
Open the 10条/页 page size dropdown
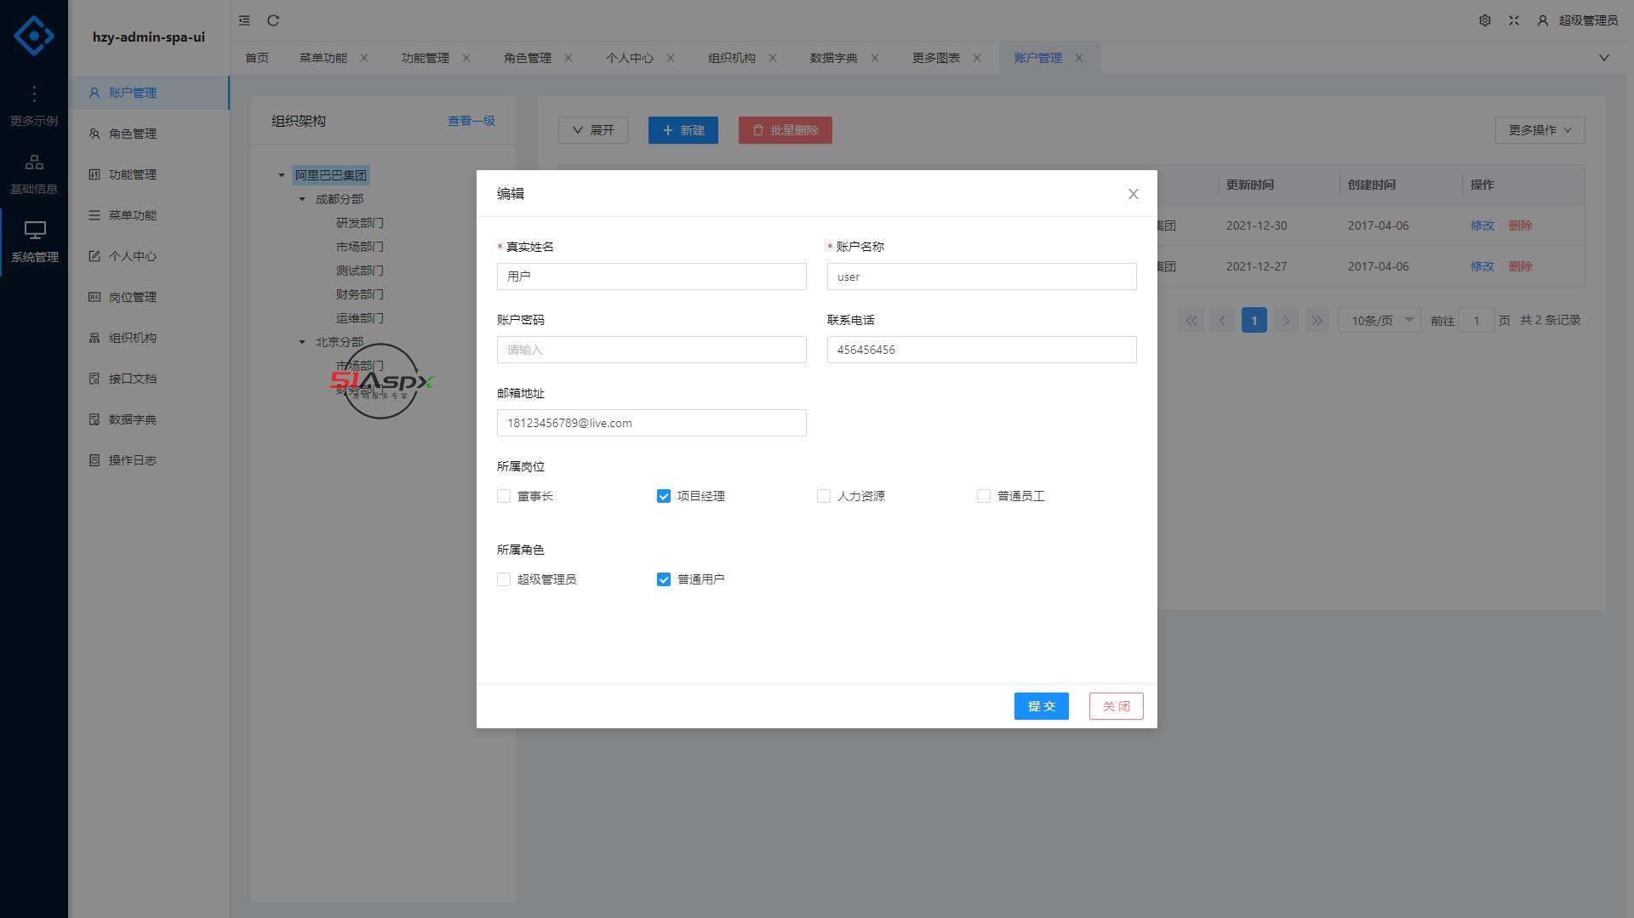pos(1380,321)
